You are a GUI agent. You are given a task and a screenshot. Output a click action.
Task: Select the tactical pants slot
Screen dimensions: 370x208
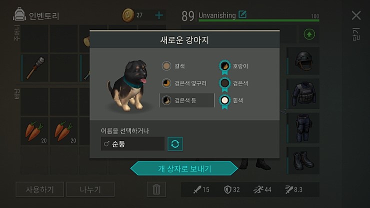click(303, 128)
